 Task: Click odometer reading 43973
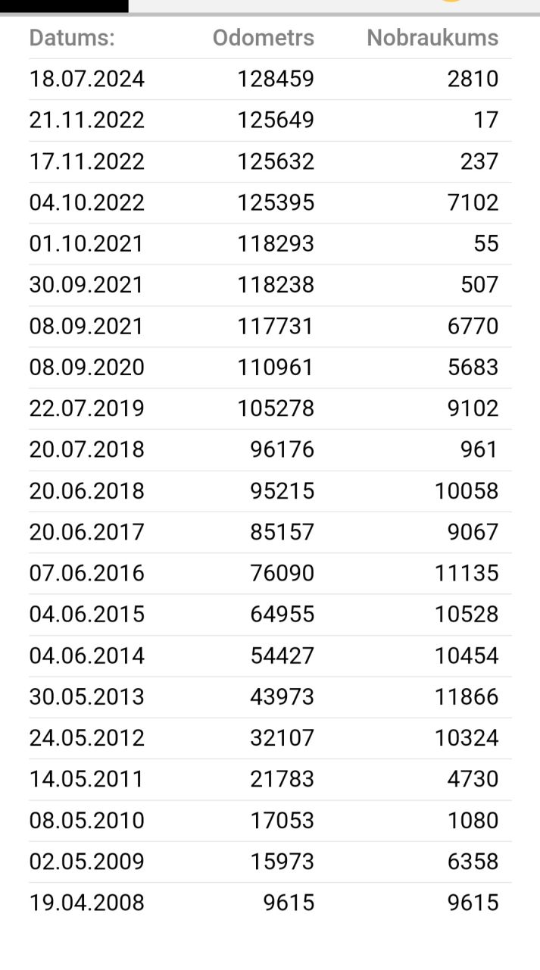point(282,696)
